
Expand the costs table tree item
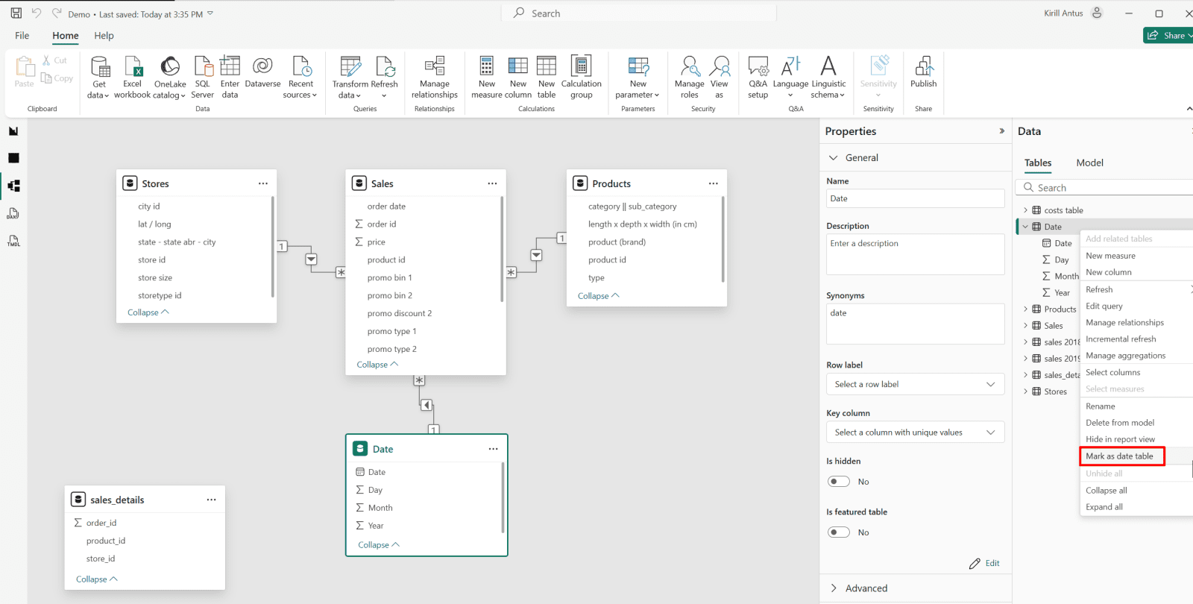[1025, 210]
